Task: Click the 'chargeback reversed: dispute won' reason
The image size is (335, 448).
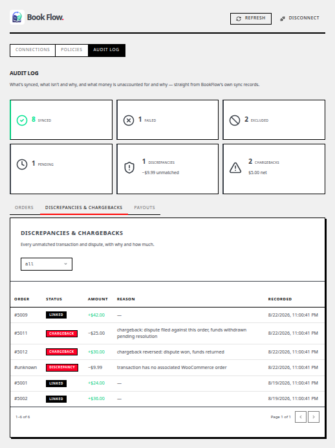Action: (171, 352)
